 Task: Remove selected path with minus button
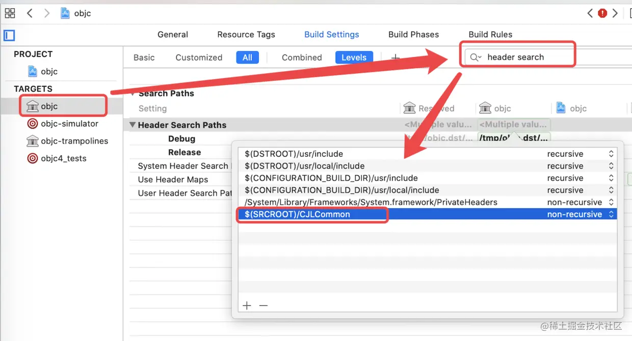point(263,305)
